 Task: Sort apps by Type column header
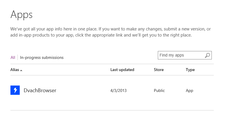[190, 70]
